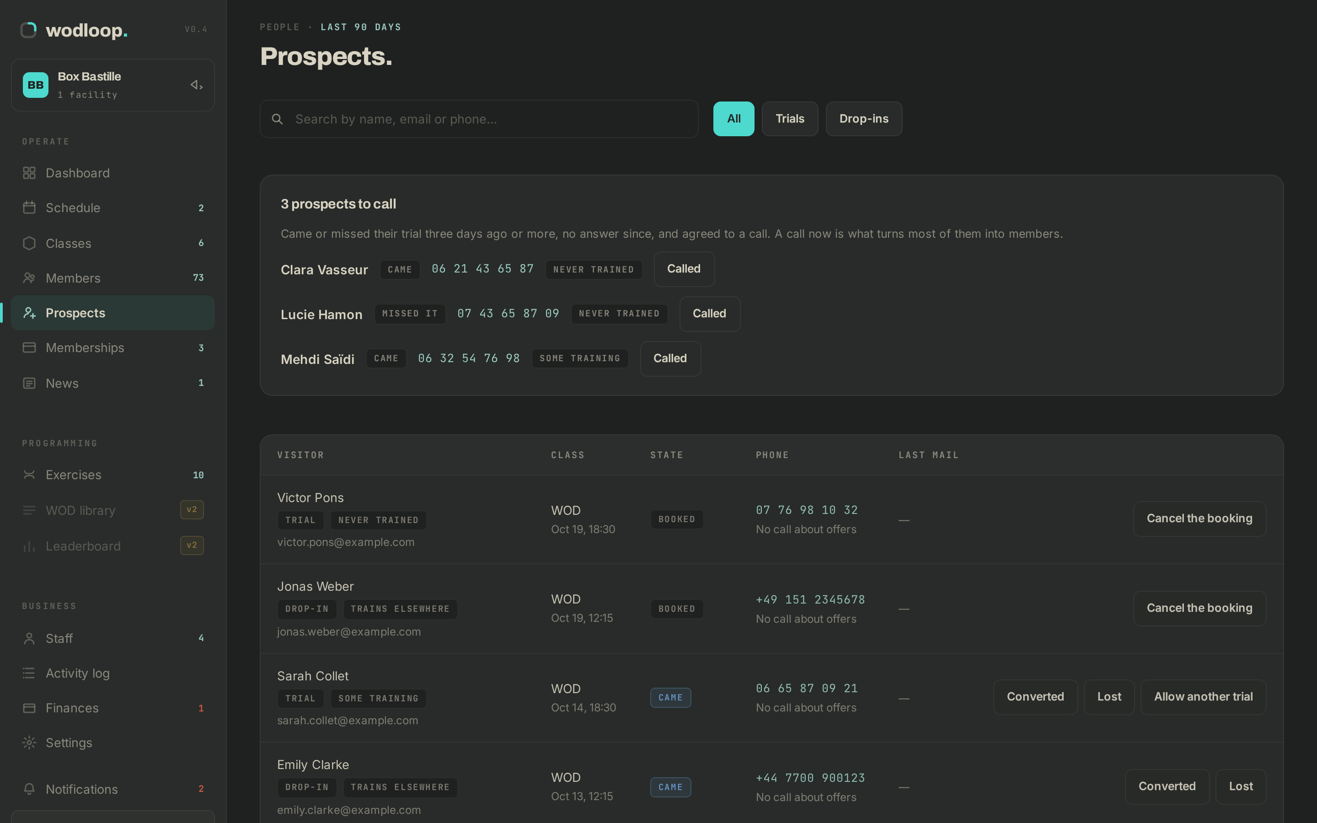Click phone number 06 21 43 65 87
The image size is (1317, 823).
coord(483,269)
